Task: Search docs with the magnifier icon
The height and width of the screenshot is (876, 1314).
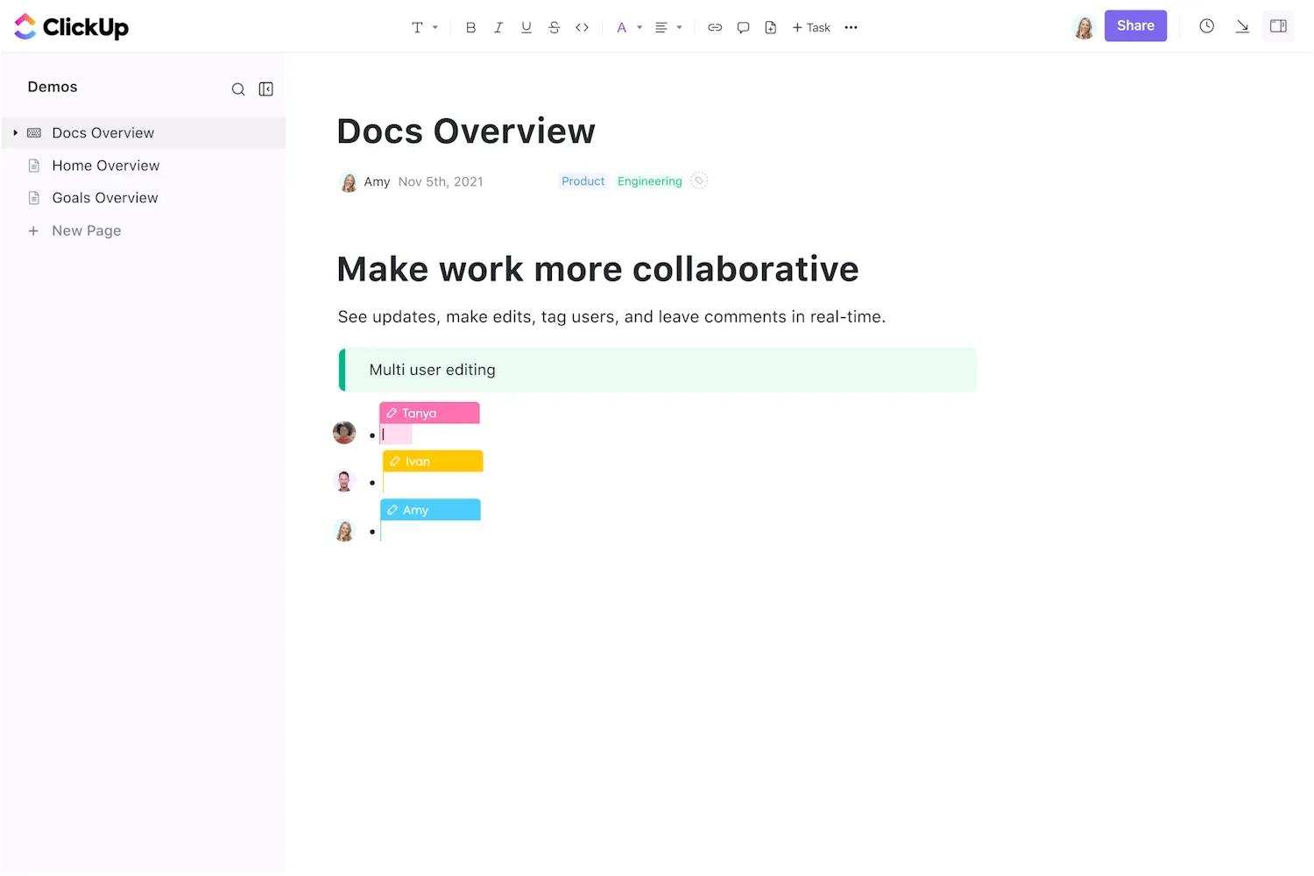Action: 238,89
